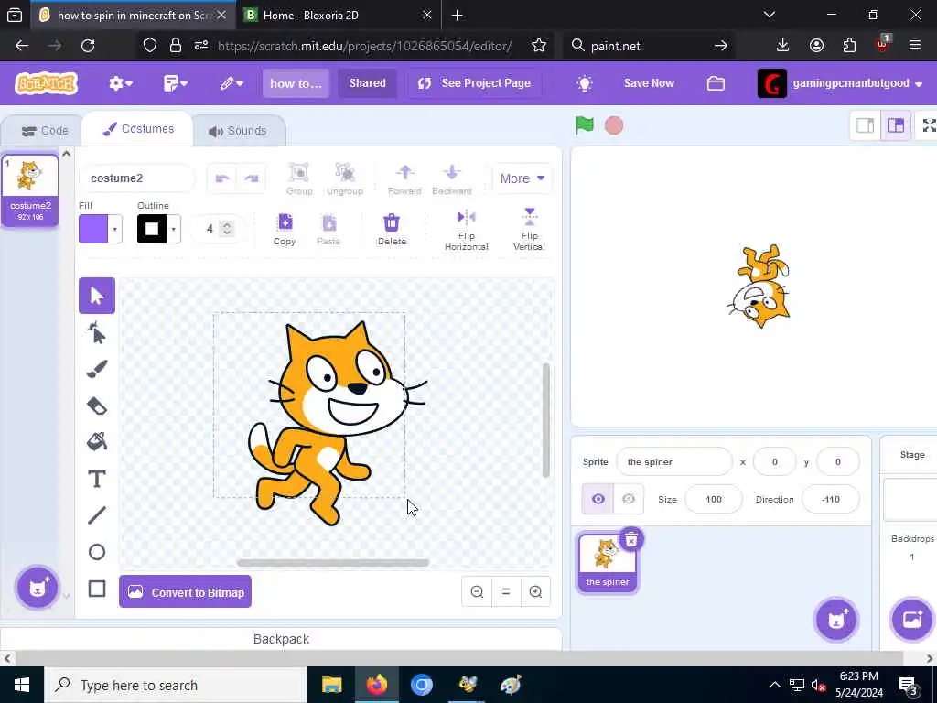Viewport: 937px width, 703px height.
Task: Click Choose a Costume button
Action: point(37,588)
